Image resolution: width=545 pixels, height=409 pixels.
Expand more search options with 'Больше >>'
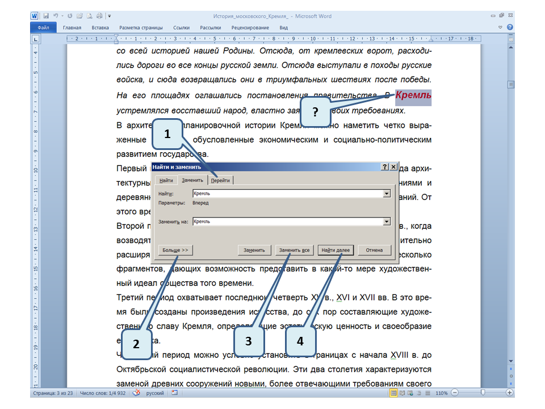click(175, 250)
